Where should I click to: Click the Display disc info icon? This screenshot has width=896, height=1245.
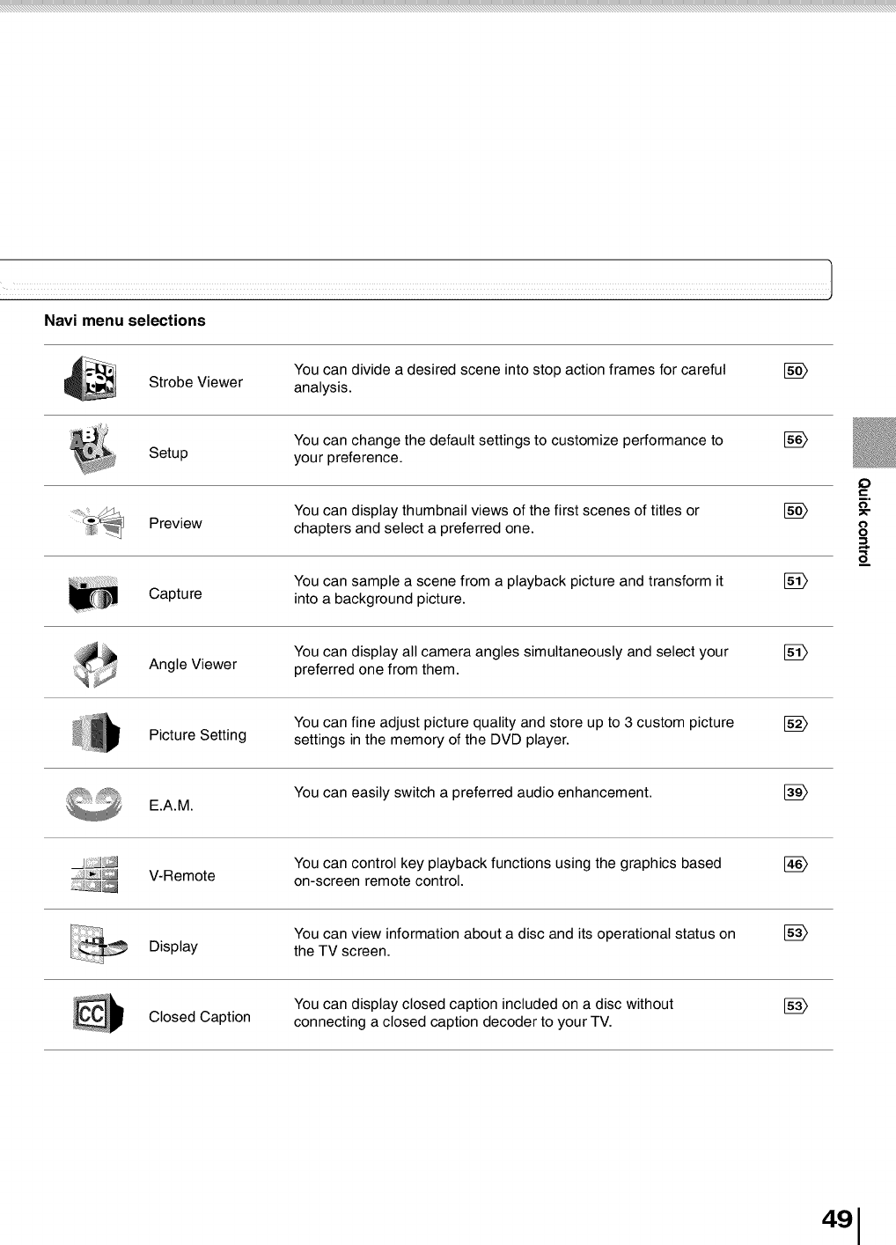(97, 945)
